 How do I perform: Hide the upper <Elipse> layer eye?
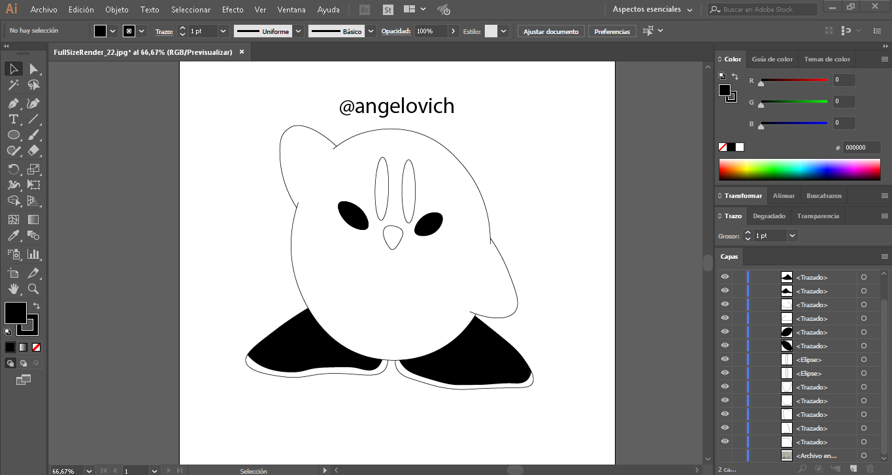tap(725, 359)
